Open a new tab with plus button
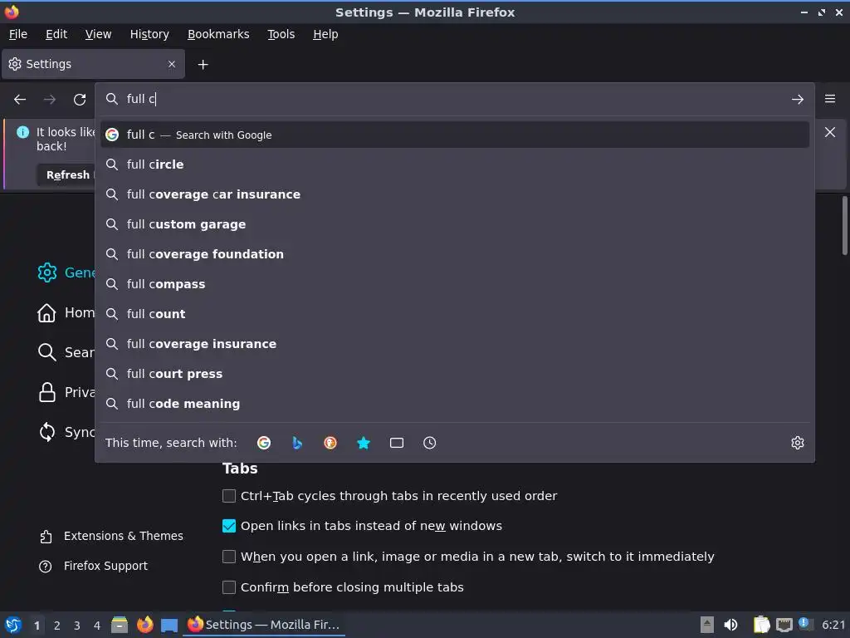This screenshot has width=850, height=638. point(203,65)
